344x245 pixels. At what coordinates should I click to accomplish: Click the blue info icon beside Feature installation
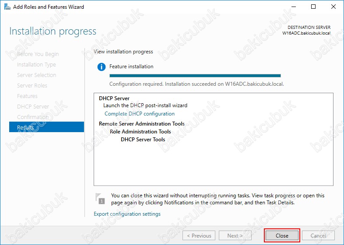click(x=102, y=67)
